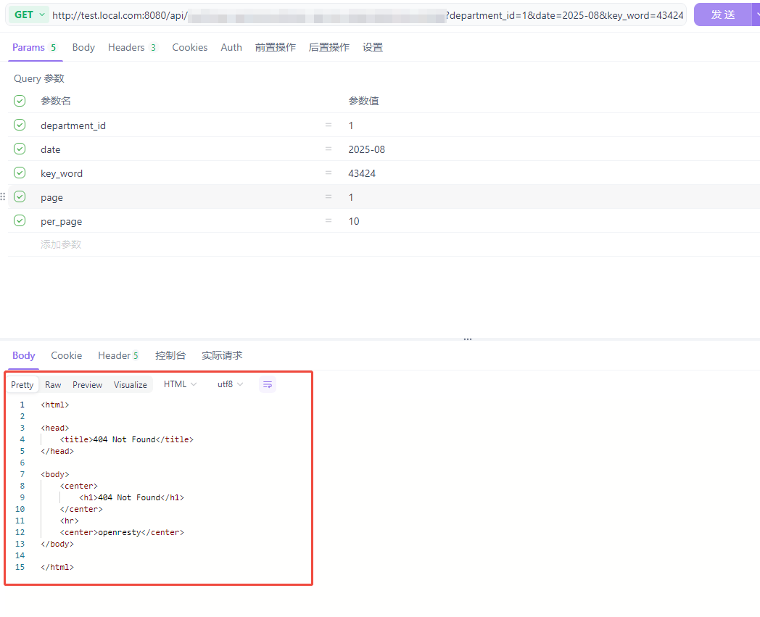Open the 控制台 response tab
Image resolution: width=760 pixels, height=617 pixels.
[170, 356]
